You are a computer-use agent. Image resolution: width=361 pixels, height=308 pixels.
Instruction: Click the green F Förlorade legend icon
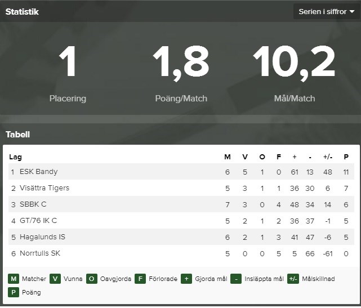[x=140, y=279]
